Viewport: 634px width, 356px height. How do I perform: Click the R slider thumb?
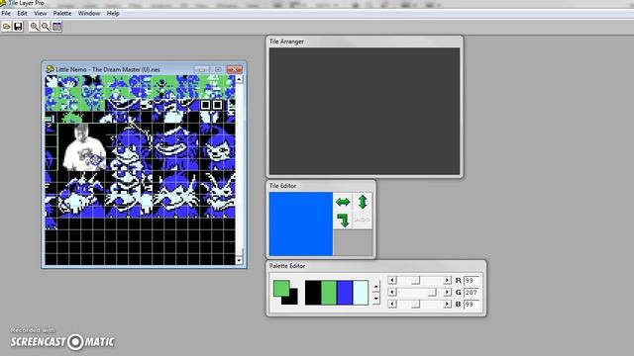coord(415,280)
